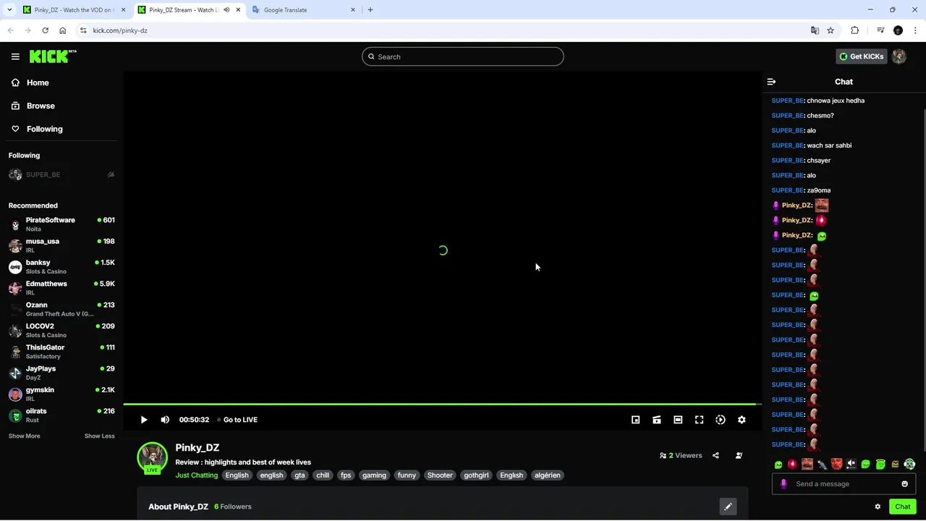Screen dimensions: 926x521
Task: Open Following in sidebar
Action: (x=36, y=129)
